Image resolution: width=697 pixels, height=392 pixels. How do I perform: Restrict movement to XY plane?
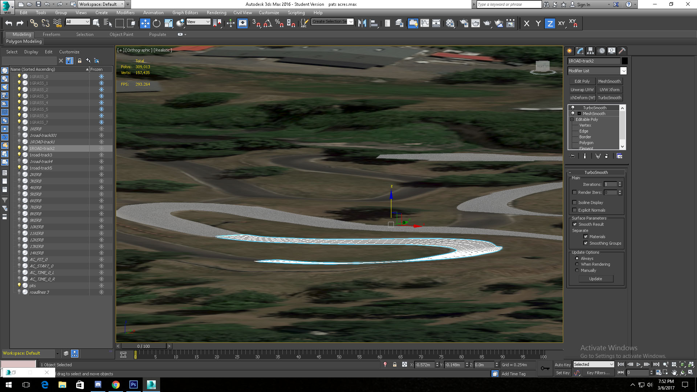point(562,23)
